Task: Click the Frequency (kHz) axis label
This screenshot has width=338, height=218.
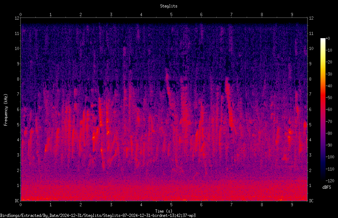Action: (x=6, y=110)
